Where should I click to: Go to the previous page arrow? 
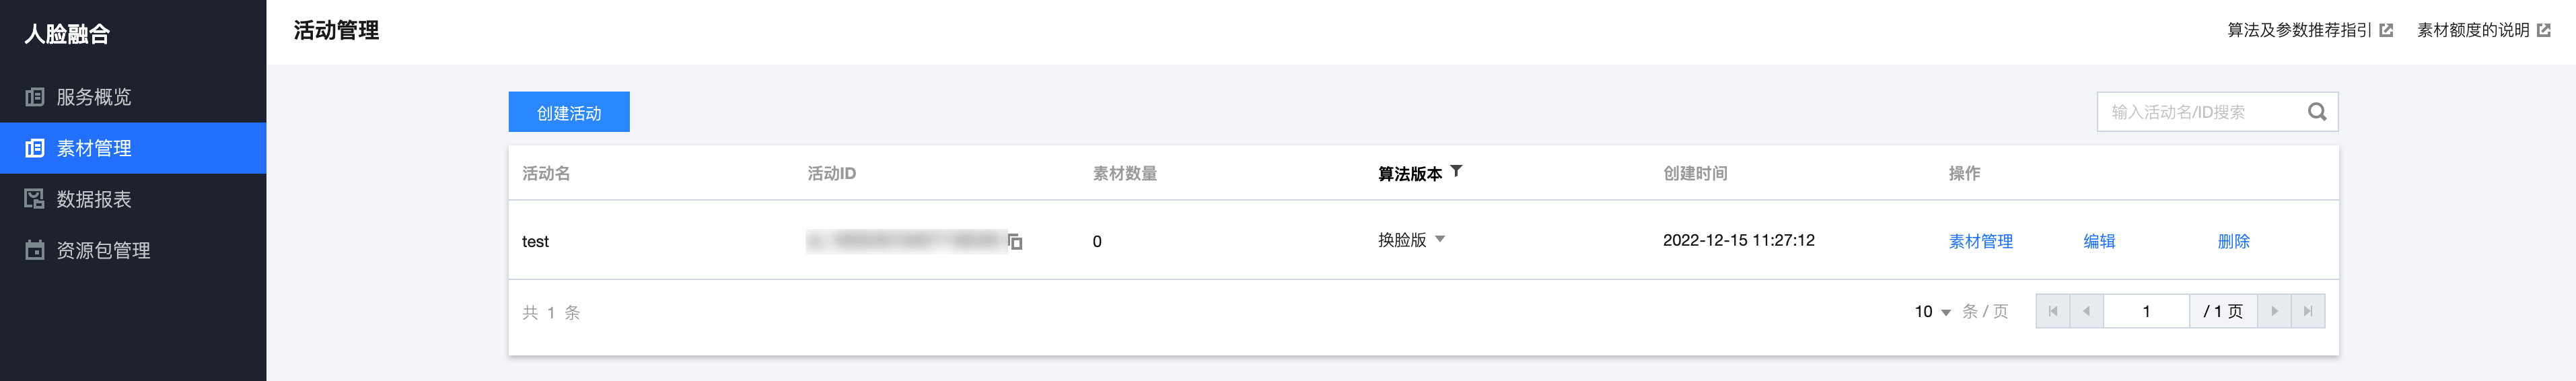pyautogui.click(x=2086, y=311)
